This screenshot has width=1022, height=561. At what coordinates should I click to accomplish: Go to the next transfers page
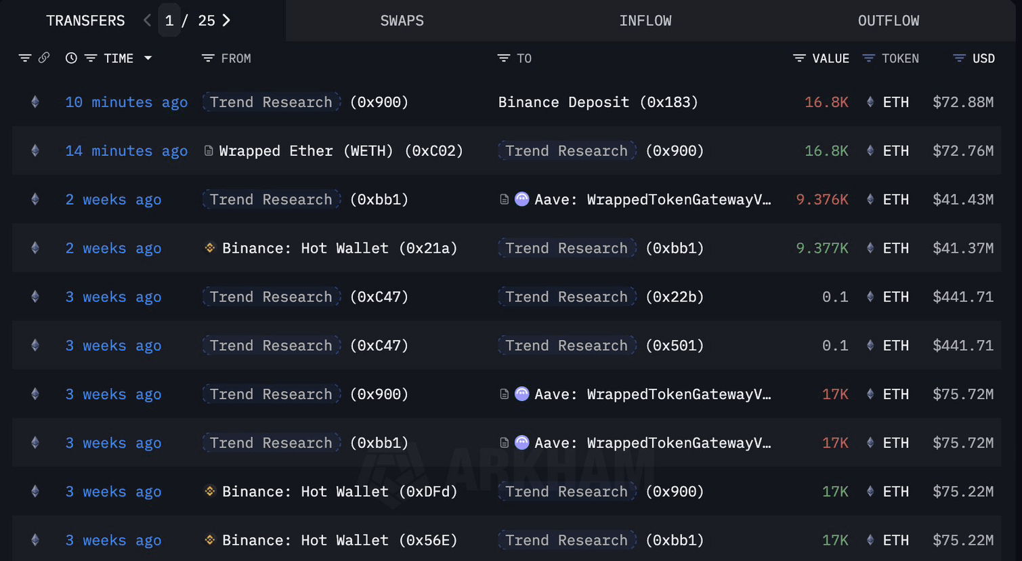click(x=227, y=21)
